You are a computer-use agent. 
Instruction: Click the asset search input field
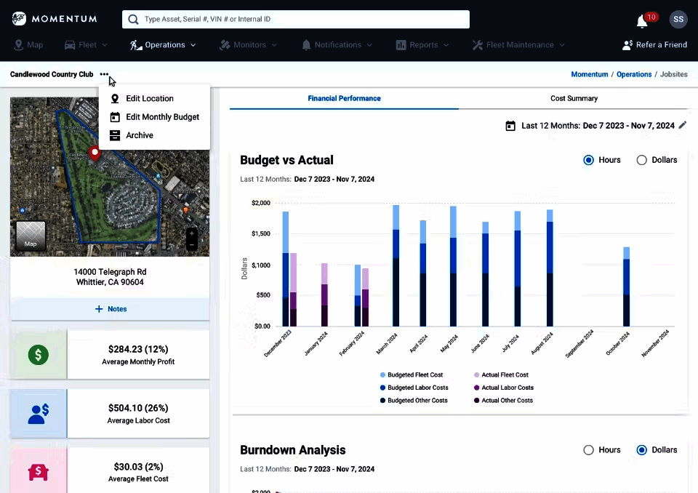point(295,19)
